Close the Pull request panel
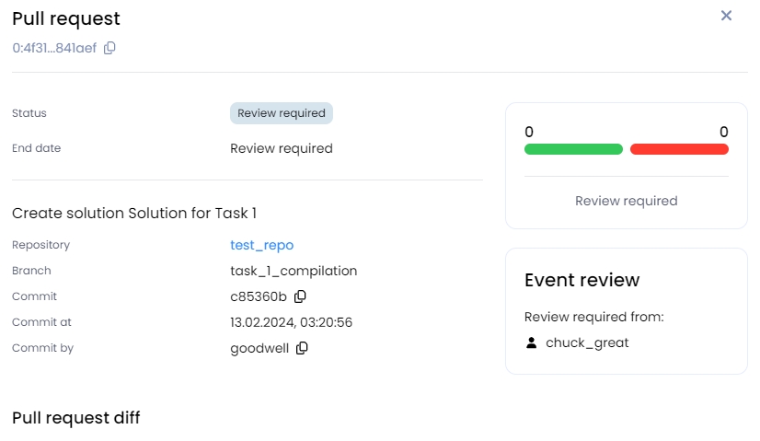The height and width of the screenshot is (441, 760). pyautogui.click(x=726, y=16)
